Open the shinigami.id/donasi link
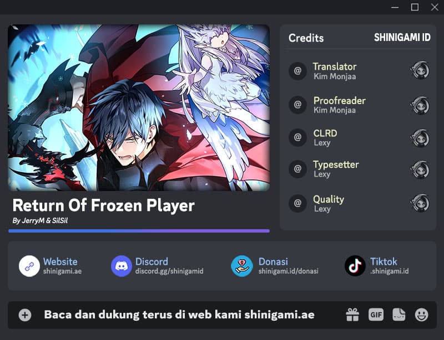444x340 pixels. point(288,271)
